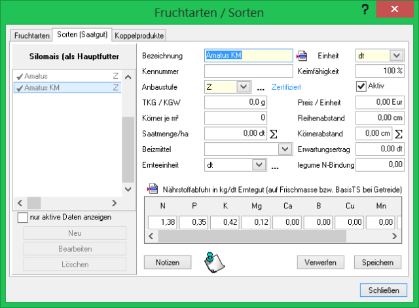The width and height of the screenshot is (419, 308).
Task: Click the Bearbeiten button
Action: coord(75,248)
